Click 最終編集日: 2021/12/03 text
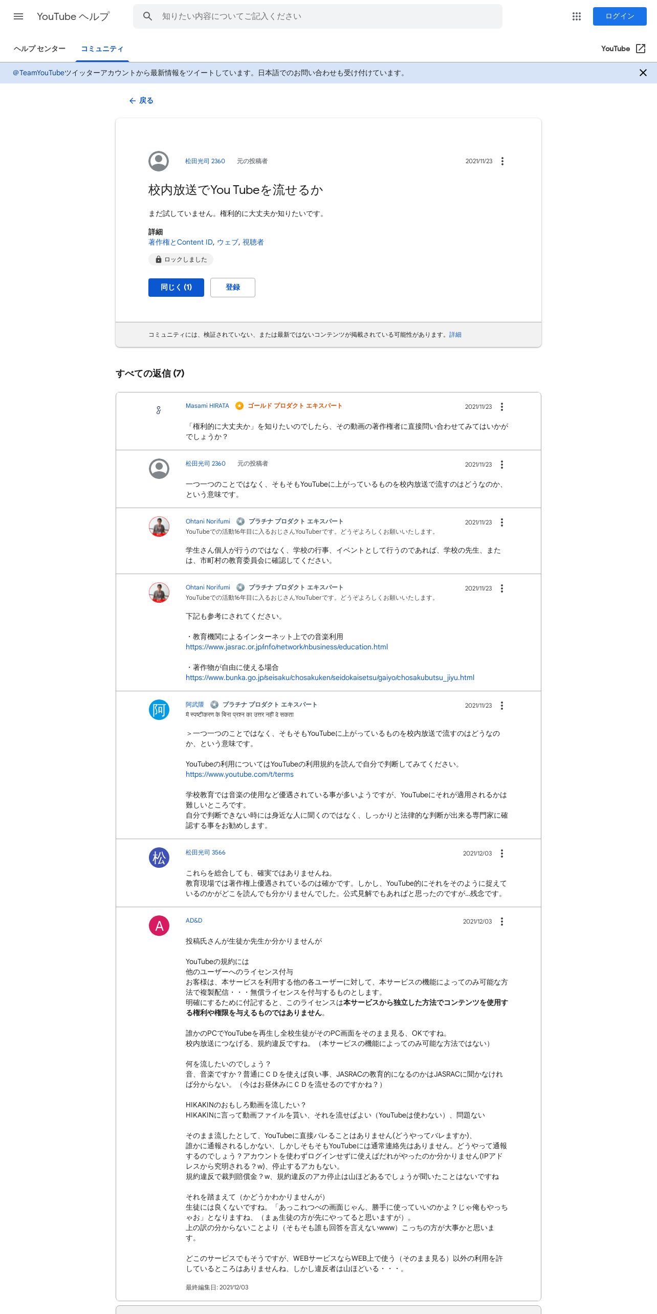This screenshot has height=1314, width=657. (217, 1287)
